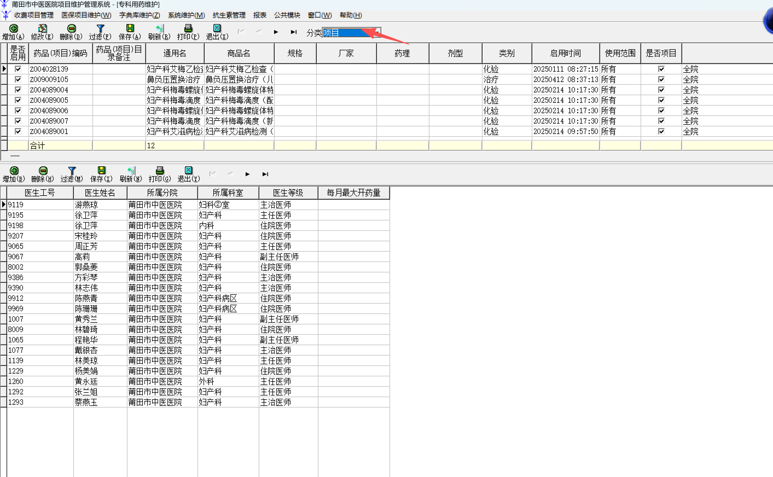Click the lower 退出(Y) exit icon
This screenshot has height=477, width=773.
click(x=188, y=171)
